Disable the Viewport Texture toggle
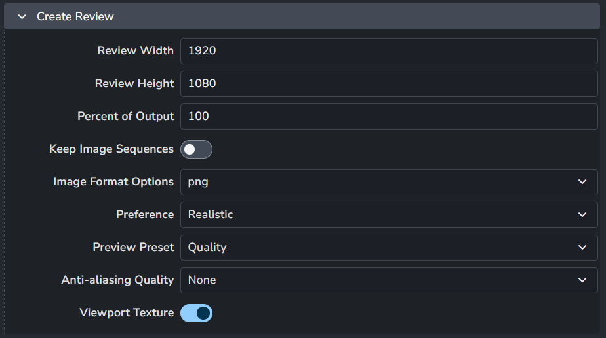Screen dimensions: 606x338 coord(196,313)
